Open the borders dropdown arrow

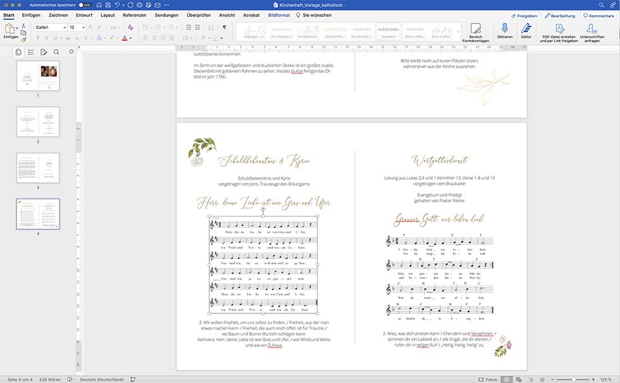[221, 38]
